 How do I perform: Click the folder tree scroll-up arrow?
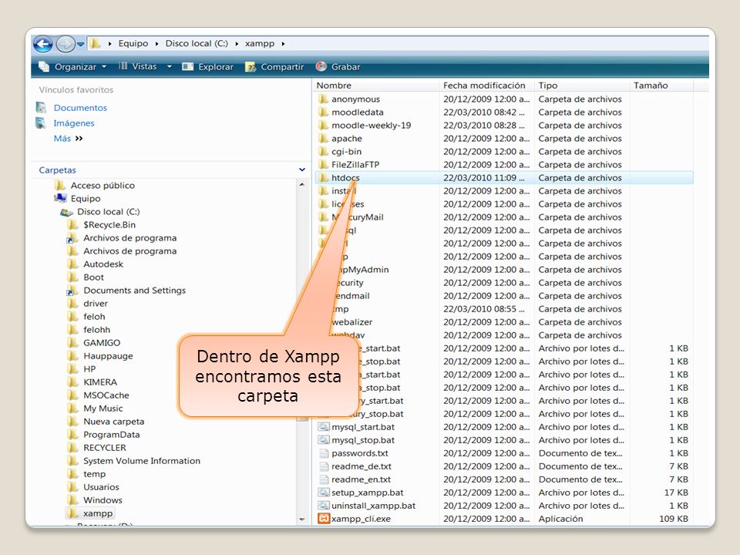302,184
